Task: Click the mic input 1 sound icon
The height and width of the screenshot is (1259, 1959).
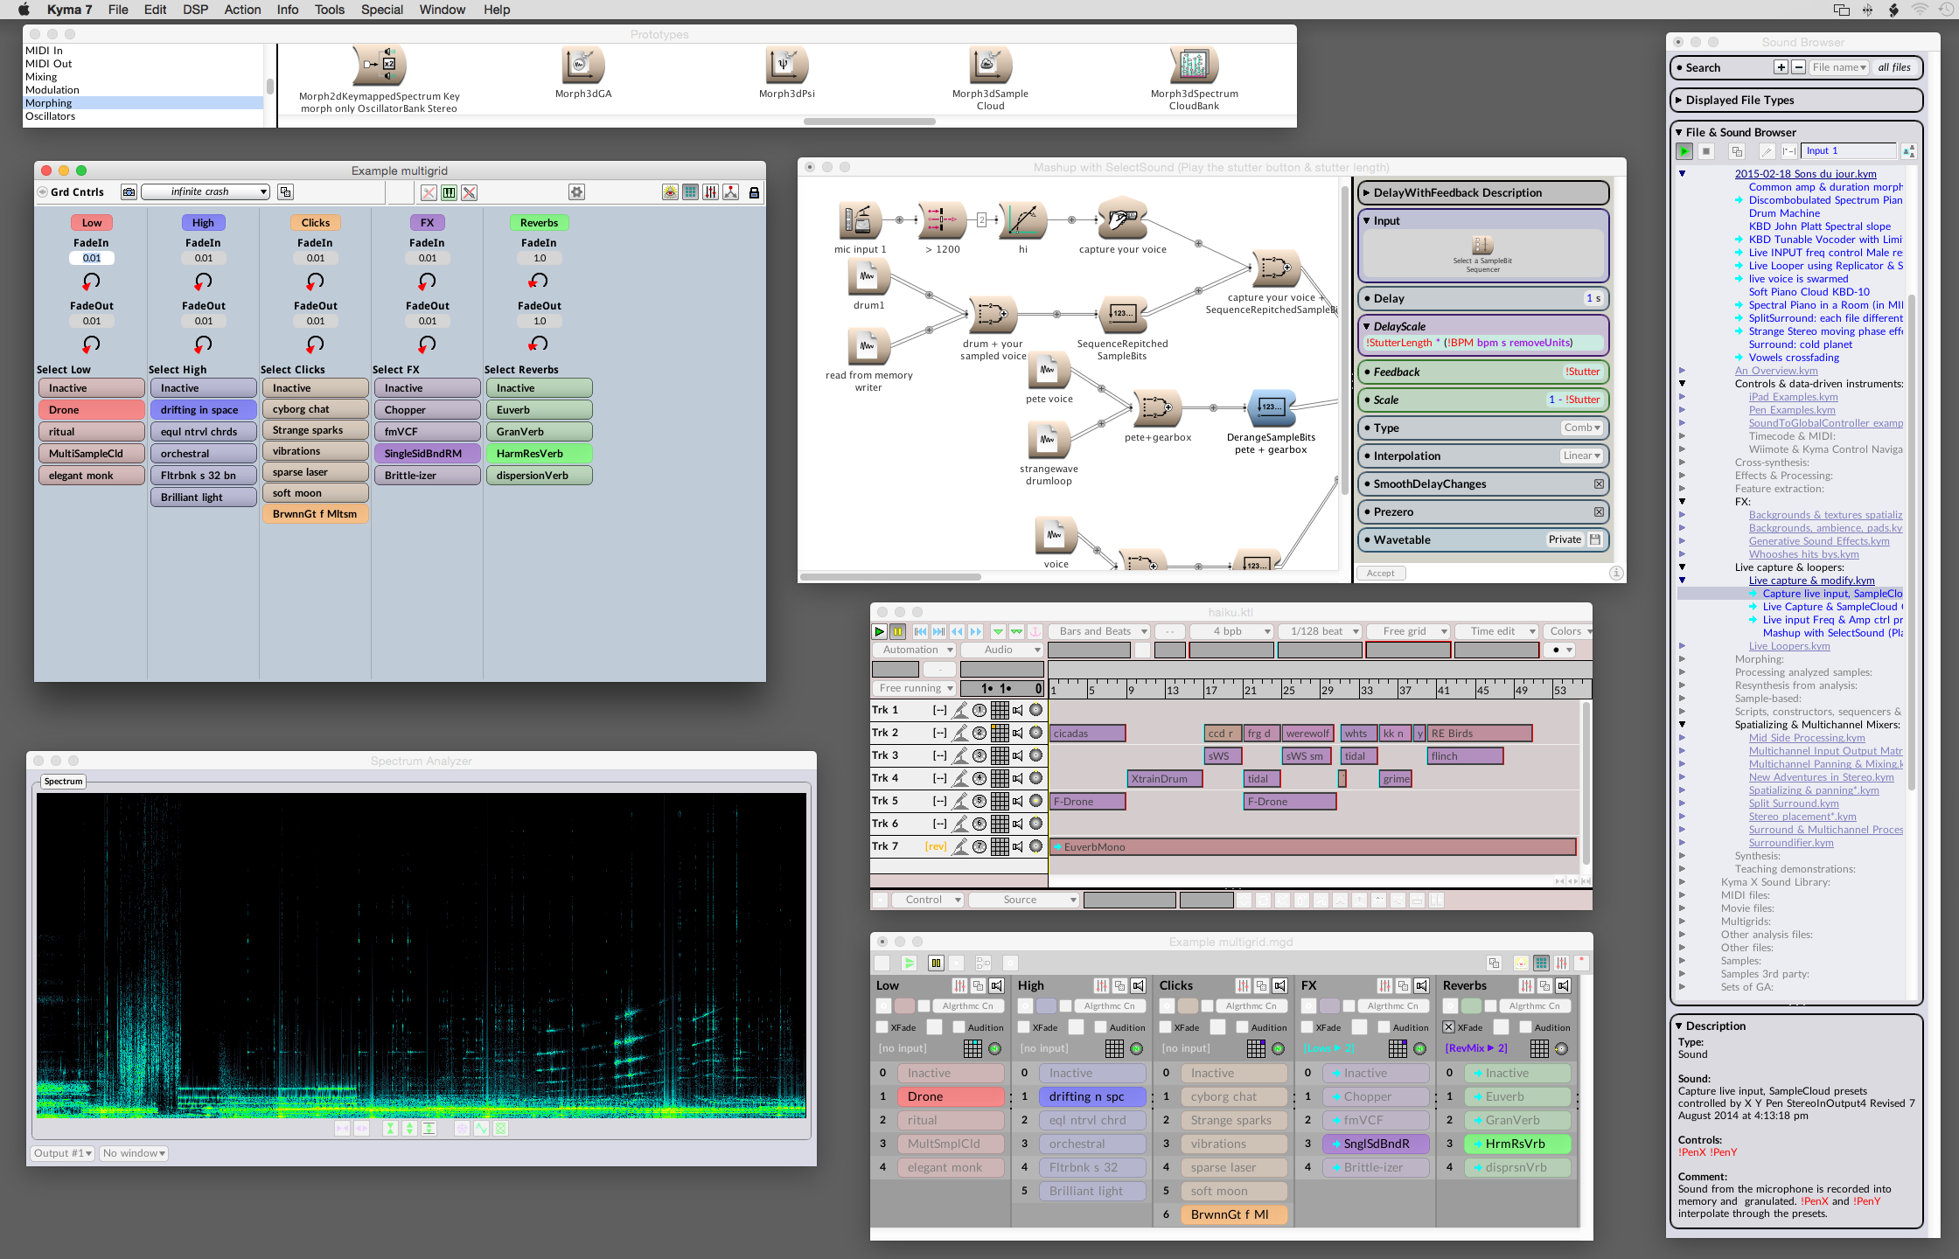Action: pyautogui.click(x=860, y=219)
